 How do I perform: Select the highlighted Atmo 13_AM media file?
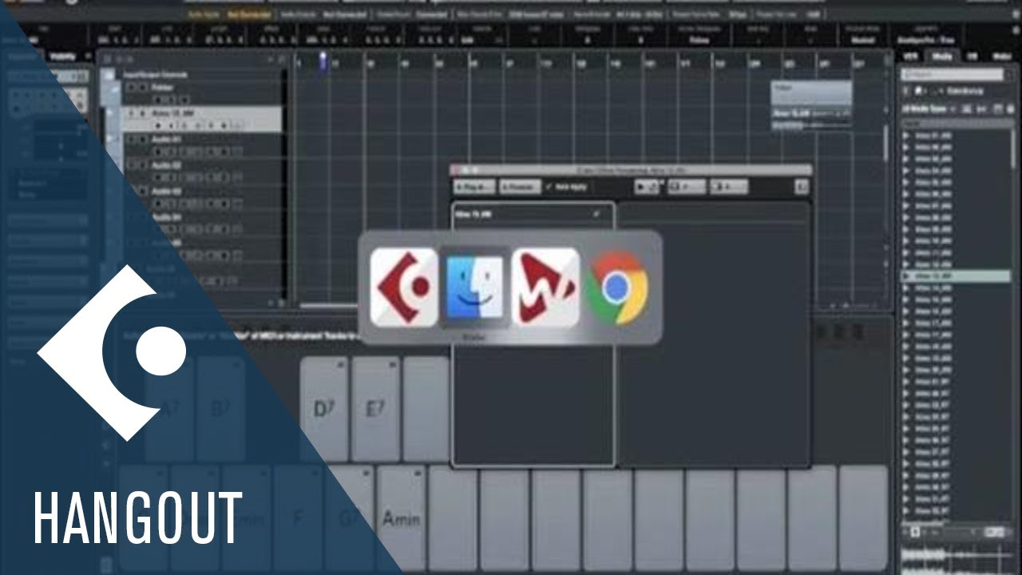click(x=956, y=276)
